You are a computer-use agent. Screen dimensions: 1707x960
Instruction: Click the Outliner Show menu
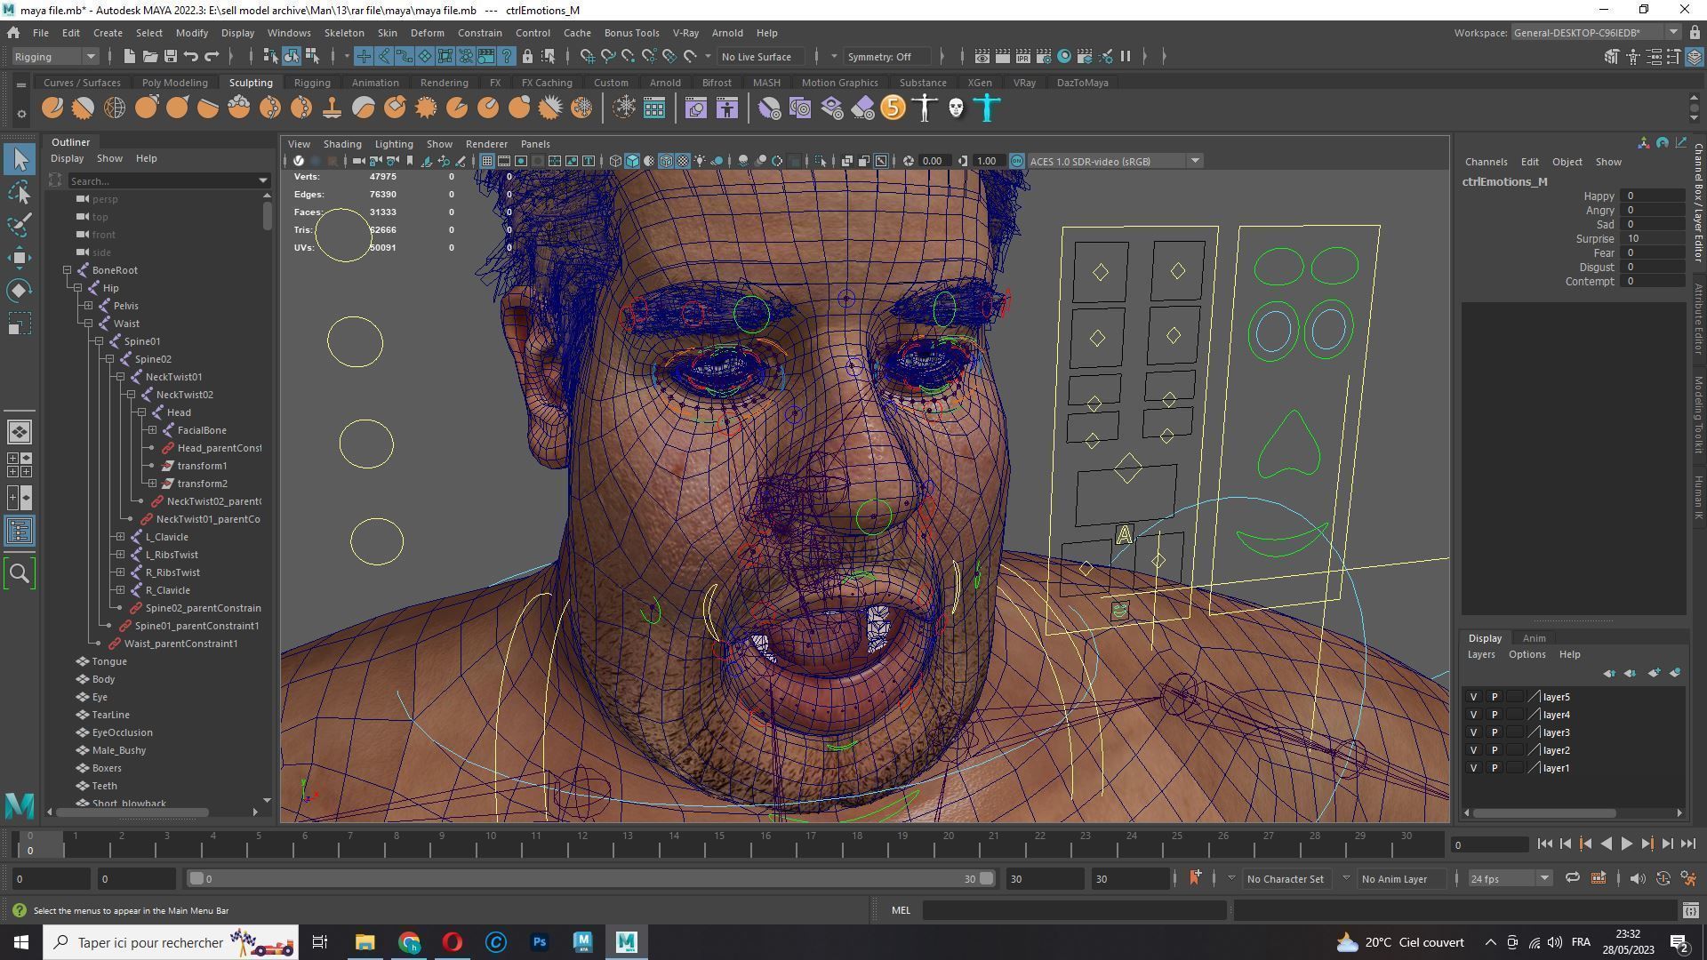pos(109,158)
